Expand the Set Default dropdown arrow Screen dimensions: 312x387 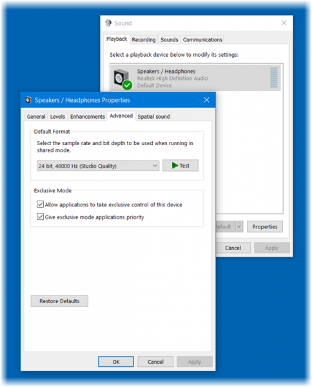click(x=239, y=226)
